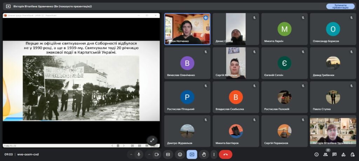Click the Зупинити презентацію button
Viewport: 359px width, 161px height.
click(x=340, y=6)
